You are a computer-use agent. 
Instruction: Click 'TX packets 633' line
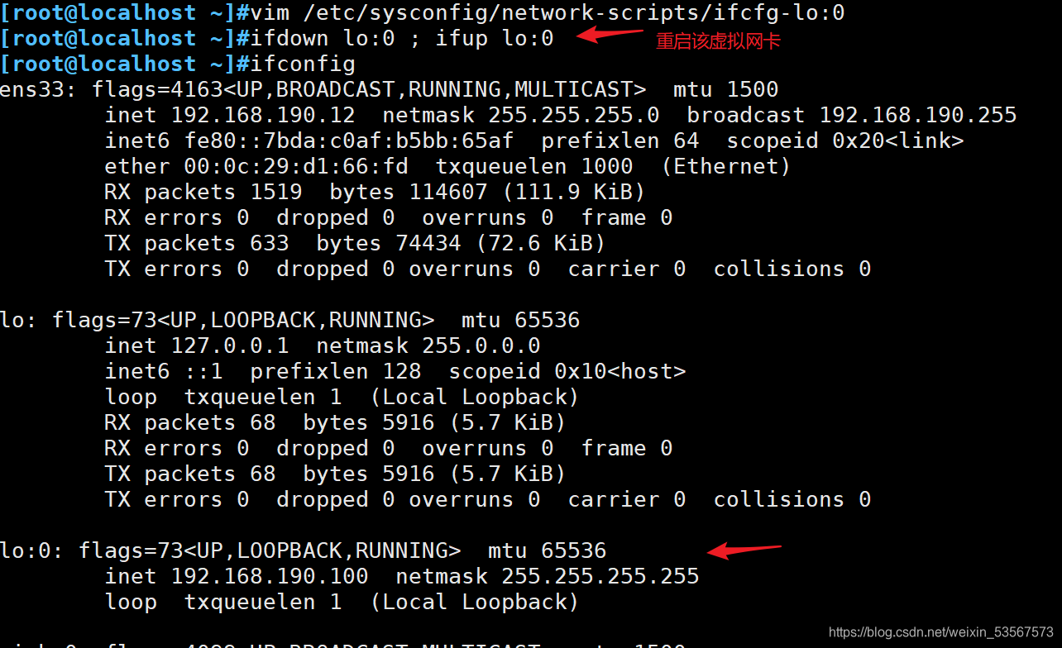coord(355,243)
